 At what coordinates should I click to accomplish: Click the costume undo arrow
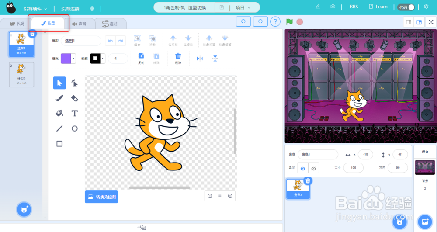tap(111, 41)
